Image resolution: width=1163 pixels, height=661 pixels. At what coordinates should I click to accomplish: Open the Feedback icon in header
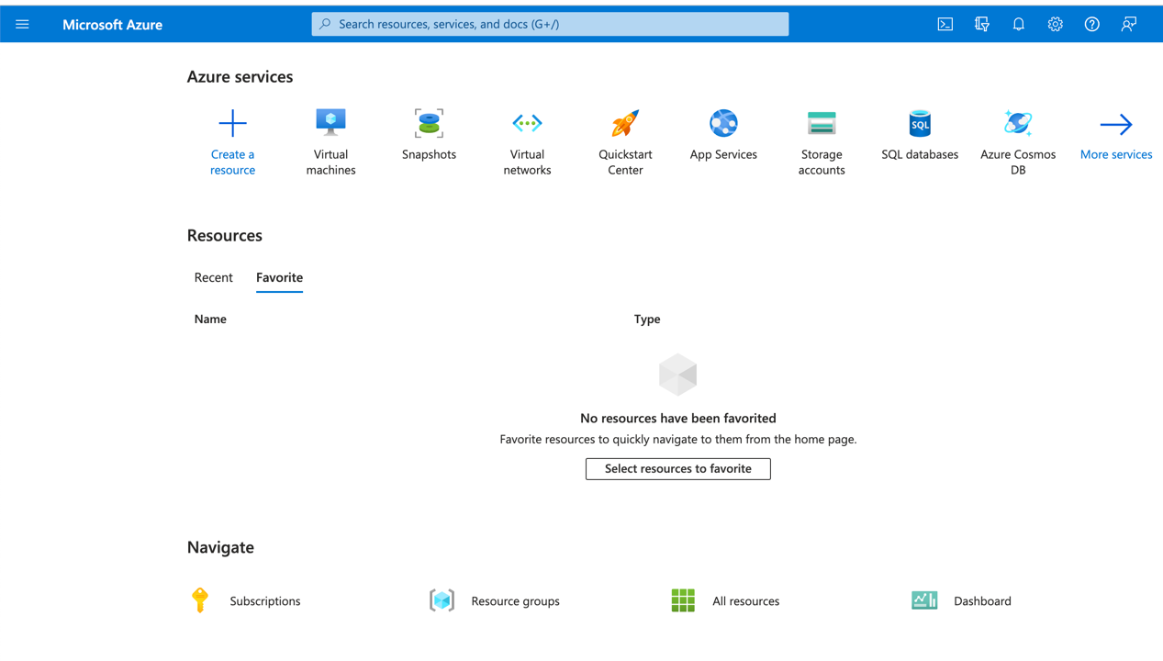tap(1128, 25)
